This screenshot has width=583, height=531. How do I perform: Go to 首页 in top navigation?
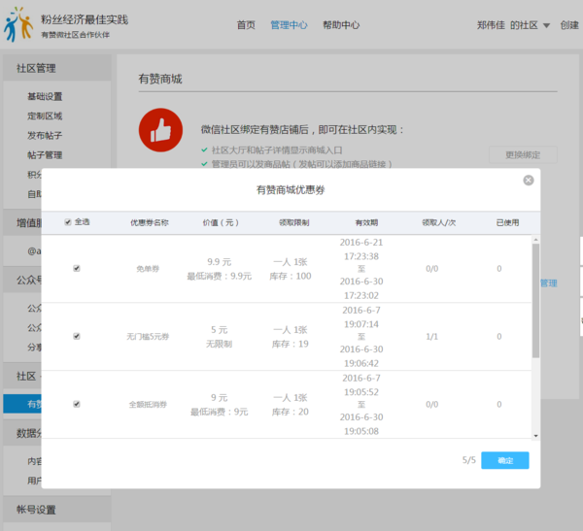click(x=246, y=25)
